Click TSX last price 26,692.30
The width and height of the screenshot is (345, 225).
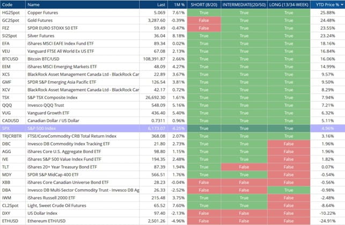(156, 97)
